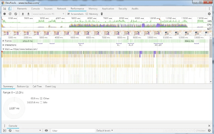The image size is (214, 134).
Task: Expand the Frames track
Action: pos(3,41)
